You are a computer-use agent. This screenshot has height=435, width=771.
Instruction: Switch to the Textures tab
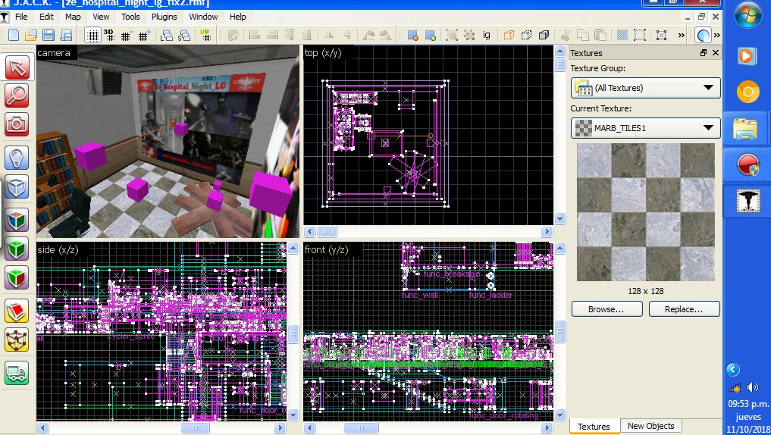[594, 427]
